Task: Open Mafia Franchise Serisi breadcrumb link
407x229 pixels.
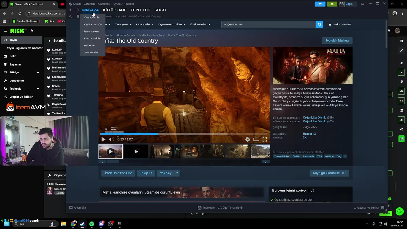Action: 152,35
